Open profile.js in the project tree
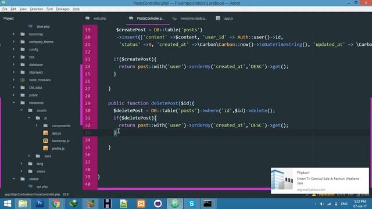Viewport: 372px width, 209px height. click(58, 149)
